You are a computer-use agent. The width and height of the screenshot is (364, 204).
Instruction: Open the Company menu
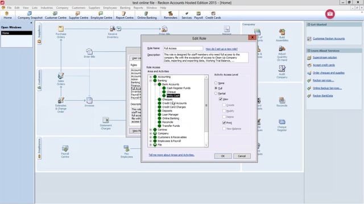[62, 7]
